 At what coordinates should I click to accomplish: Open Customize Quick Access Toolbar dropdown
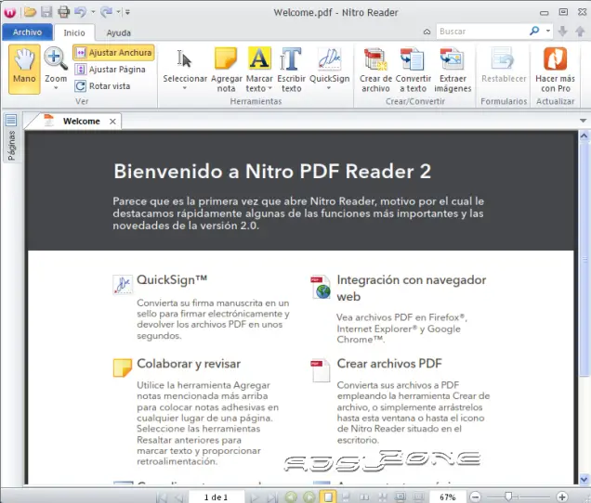point(128,12)
